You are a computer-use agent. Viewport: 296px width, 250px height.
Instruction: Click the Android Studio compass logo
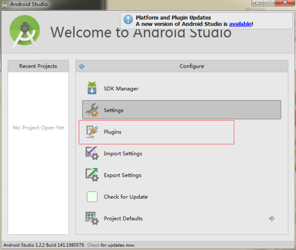click(x=25, y=31)
